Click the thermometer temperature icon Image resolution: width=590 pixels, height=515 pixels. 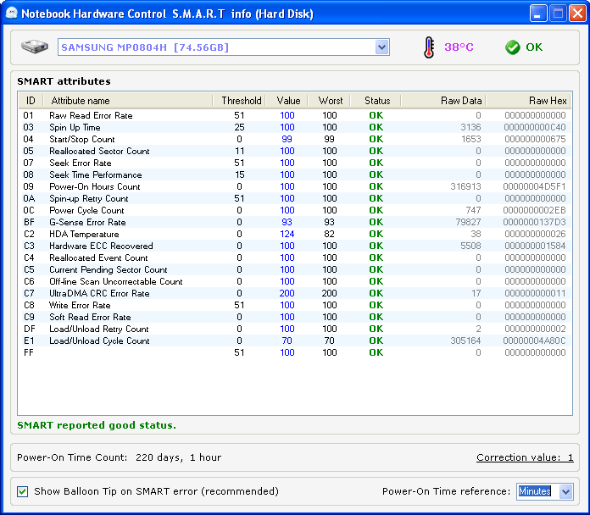[429, 47]
